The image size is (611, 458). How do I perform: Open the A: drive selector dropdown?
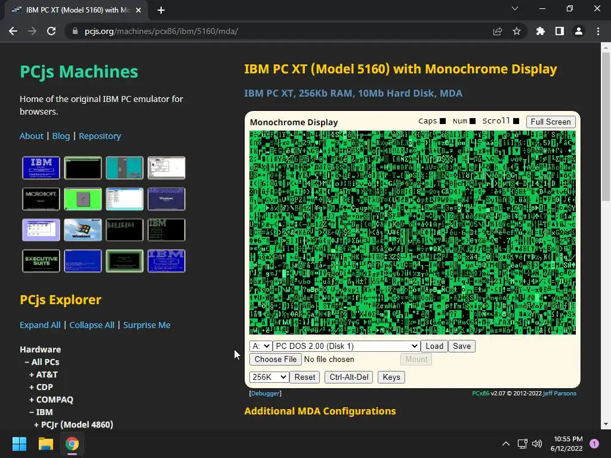click(261, 346)
